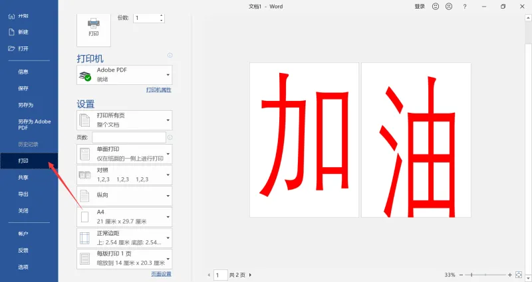This screenshot has width=532, height=282.
Task: Open the 页面设置 link
Action: (161, 274)
